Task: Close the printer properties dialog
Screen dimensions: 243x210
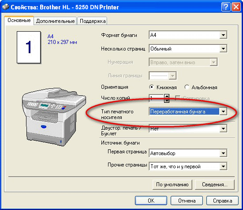Action: pos(236,7)
